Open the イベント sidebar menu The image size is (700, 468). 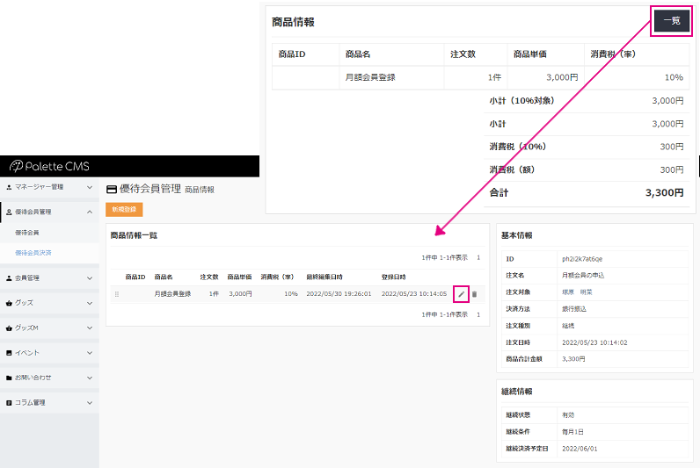coord(49,353)
